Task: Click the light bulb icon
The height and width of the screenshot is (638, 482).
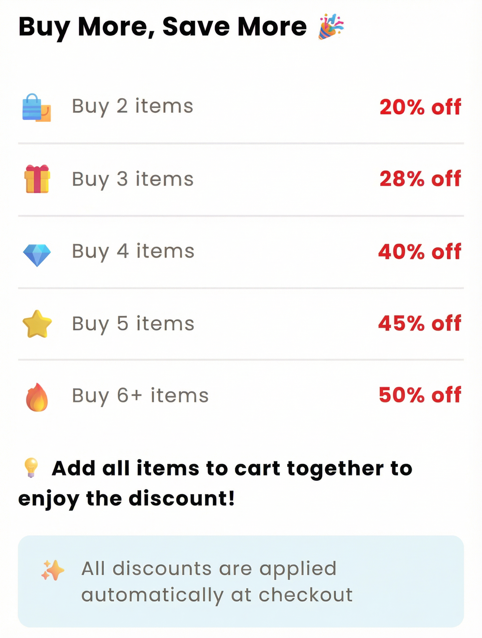Action: 31,468
